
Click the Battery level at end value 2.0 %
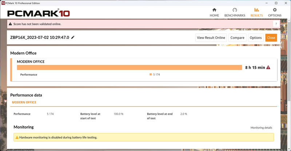coord(184,114)
